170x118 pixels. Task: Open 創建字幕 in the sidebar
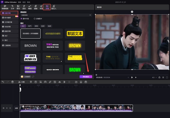point(10,31)
